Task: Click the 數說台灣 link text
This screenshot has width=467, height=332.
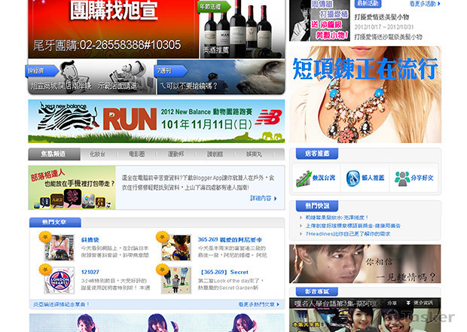Action: [324, 178]
